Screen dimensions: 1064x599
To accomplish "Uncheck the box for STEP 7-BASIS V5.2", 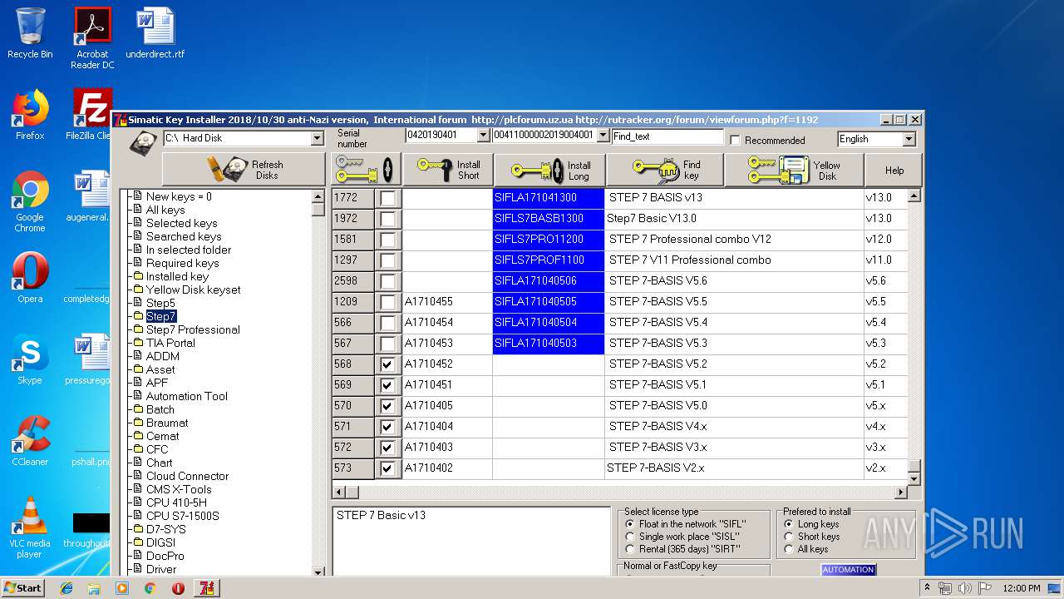I will point(387,364).
